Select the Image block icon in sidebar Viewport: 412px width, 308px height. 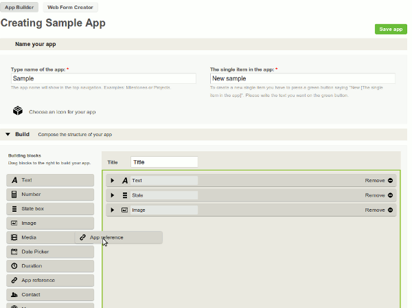pos(14,223)
